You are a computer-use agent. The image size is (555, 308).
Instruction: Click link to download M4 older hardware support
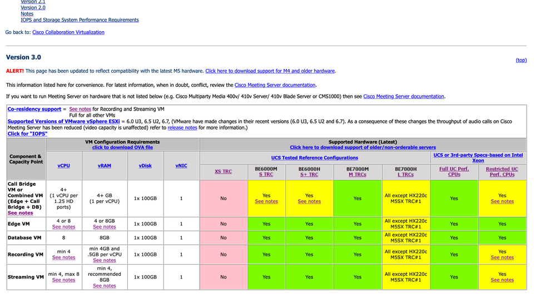pyautogui.click(x=270, y=71)
